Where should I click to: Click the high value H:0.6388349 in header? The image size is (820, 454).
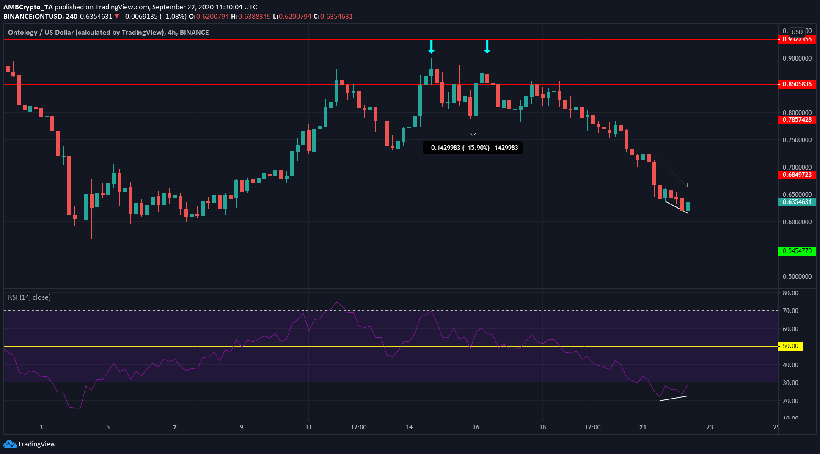[251, 17]
